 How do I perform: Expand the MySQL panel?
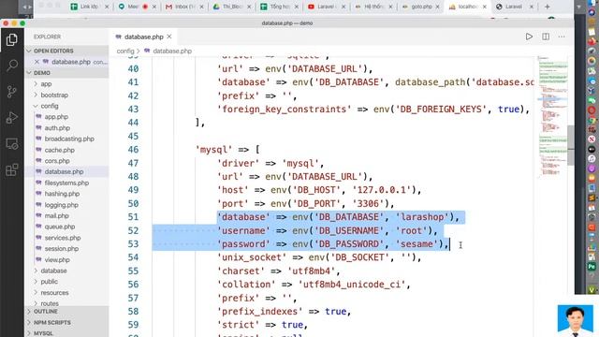pos(66,333)
